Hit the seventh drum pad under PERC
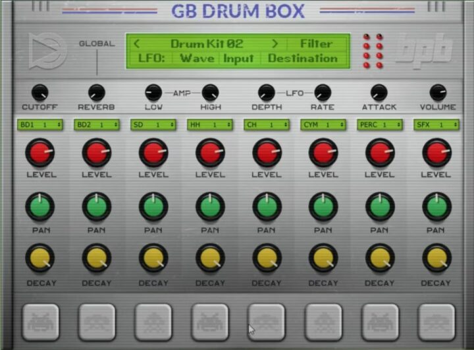Image resolution: width=474 pixels, height=350 pixels. coord(380,322)
